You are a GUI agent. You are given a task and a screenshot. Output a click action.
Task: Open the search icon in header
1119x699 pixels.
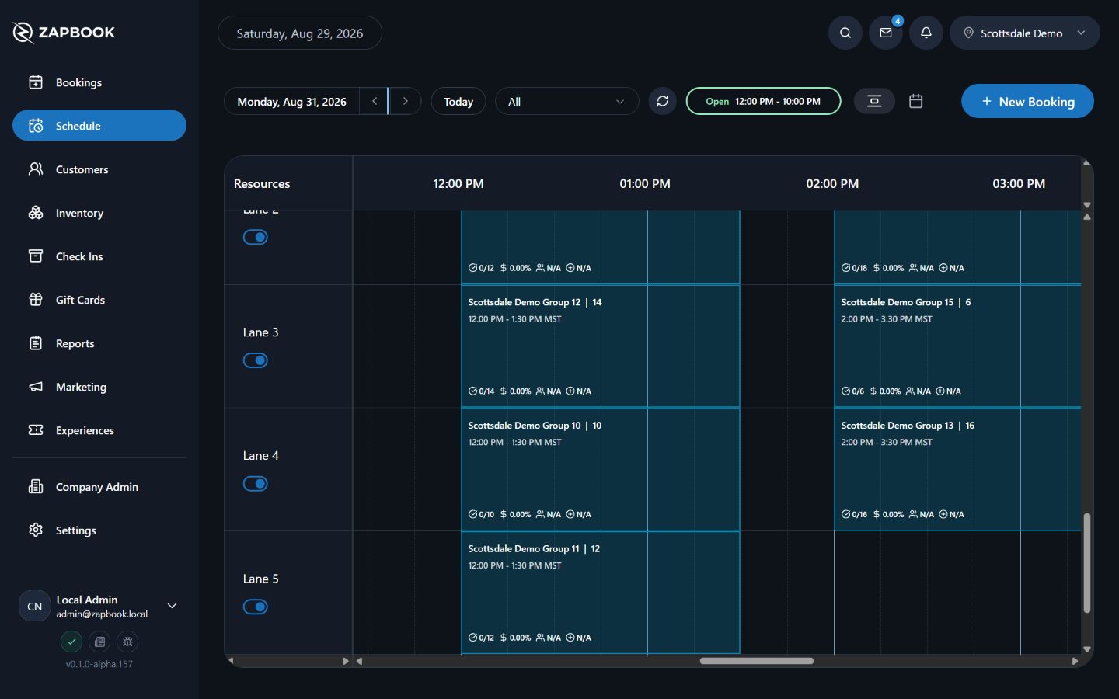point(845,33)
